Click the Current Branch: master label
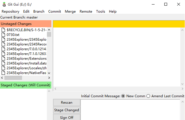Viewport: 185px width, 120px height. [x=19, y=17]
